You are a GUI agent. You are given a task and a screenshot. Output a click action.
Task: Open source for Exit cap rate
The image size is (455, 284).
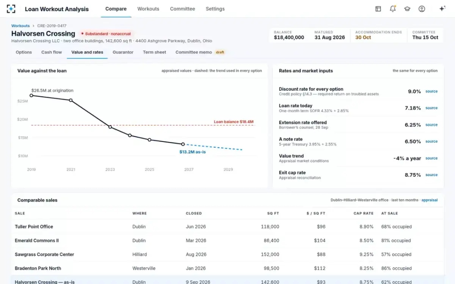[431, 175]
